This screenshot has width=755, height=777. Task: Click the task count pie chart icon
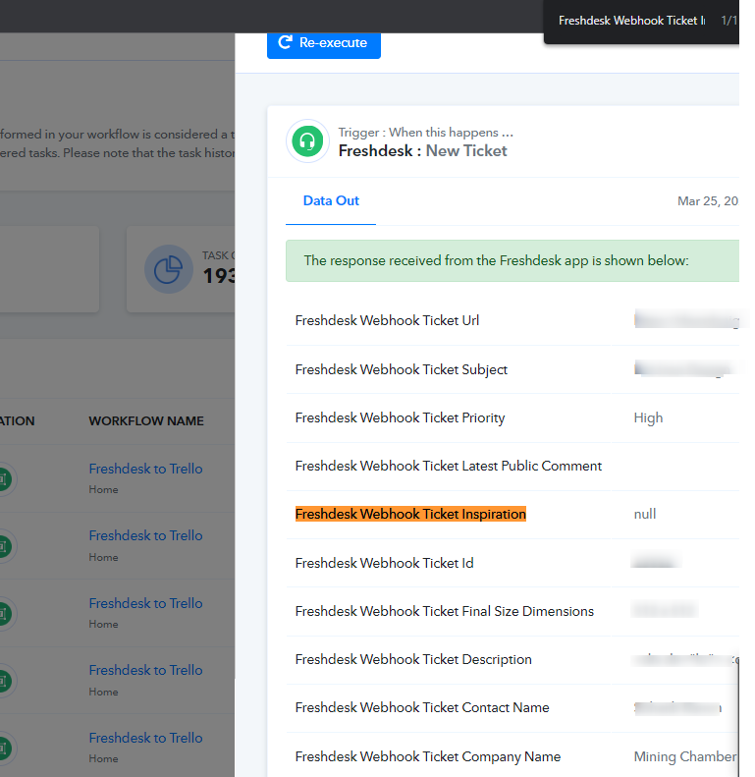[x=169, y=269]
